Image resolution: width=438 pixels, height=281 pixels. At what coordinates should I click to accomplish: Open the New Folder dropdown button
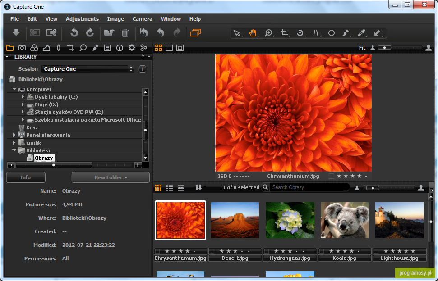click(x=111, y=177)
